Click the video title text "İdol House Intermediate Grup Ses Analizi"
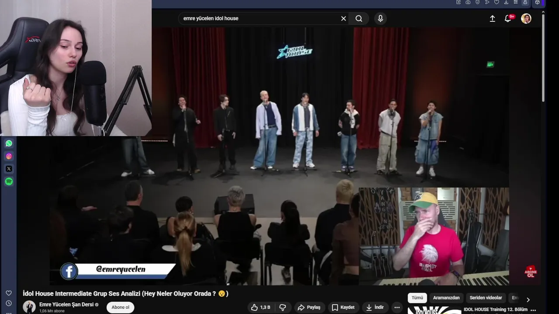Viewport: 559px width, 314px height. [x=81, y=294]
